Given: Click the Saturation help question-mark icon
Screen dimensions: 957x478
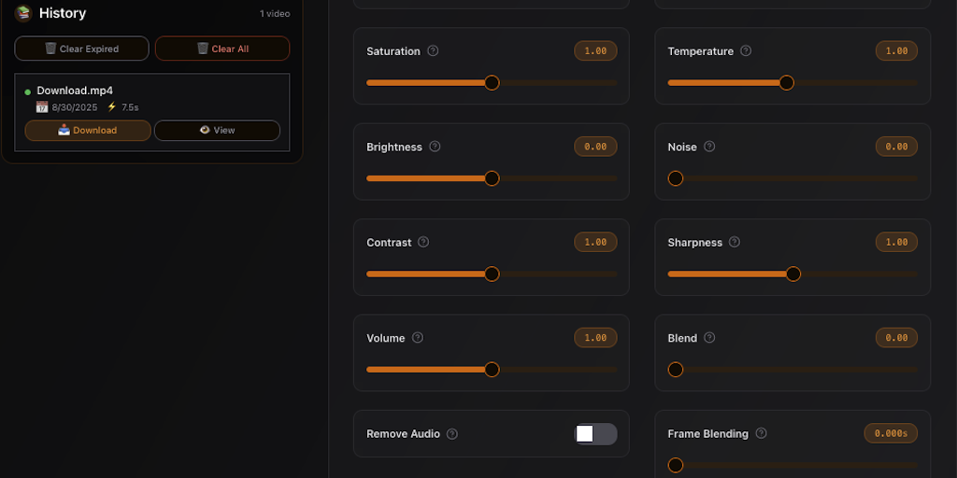Looking at the screenshot, I should tap(433, 50).
